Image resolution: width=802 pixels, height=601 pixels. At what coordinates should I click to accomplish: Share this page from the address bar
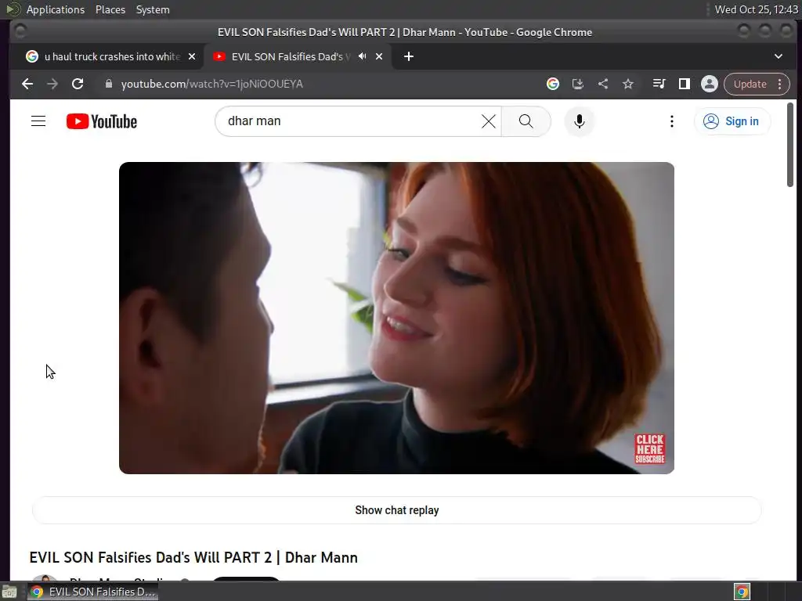click(603, 84)
